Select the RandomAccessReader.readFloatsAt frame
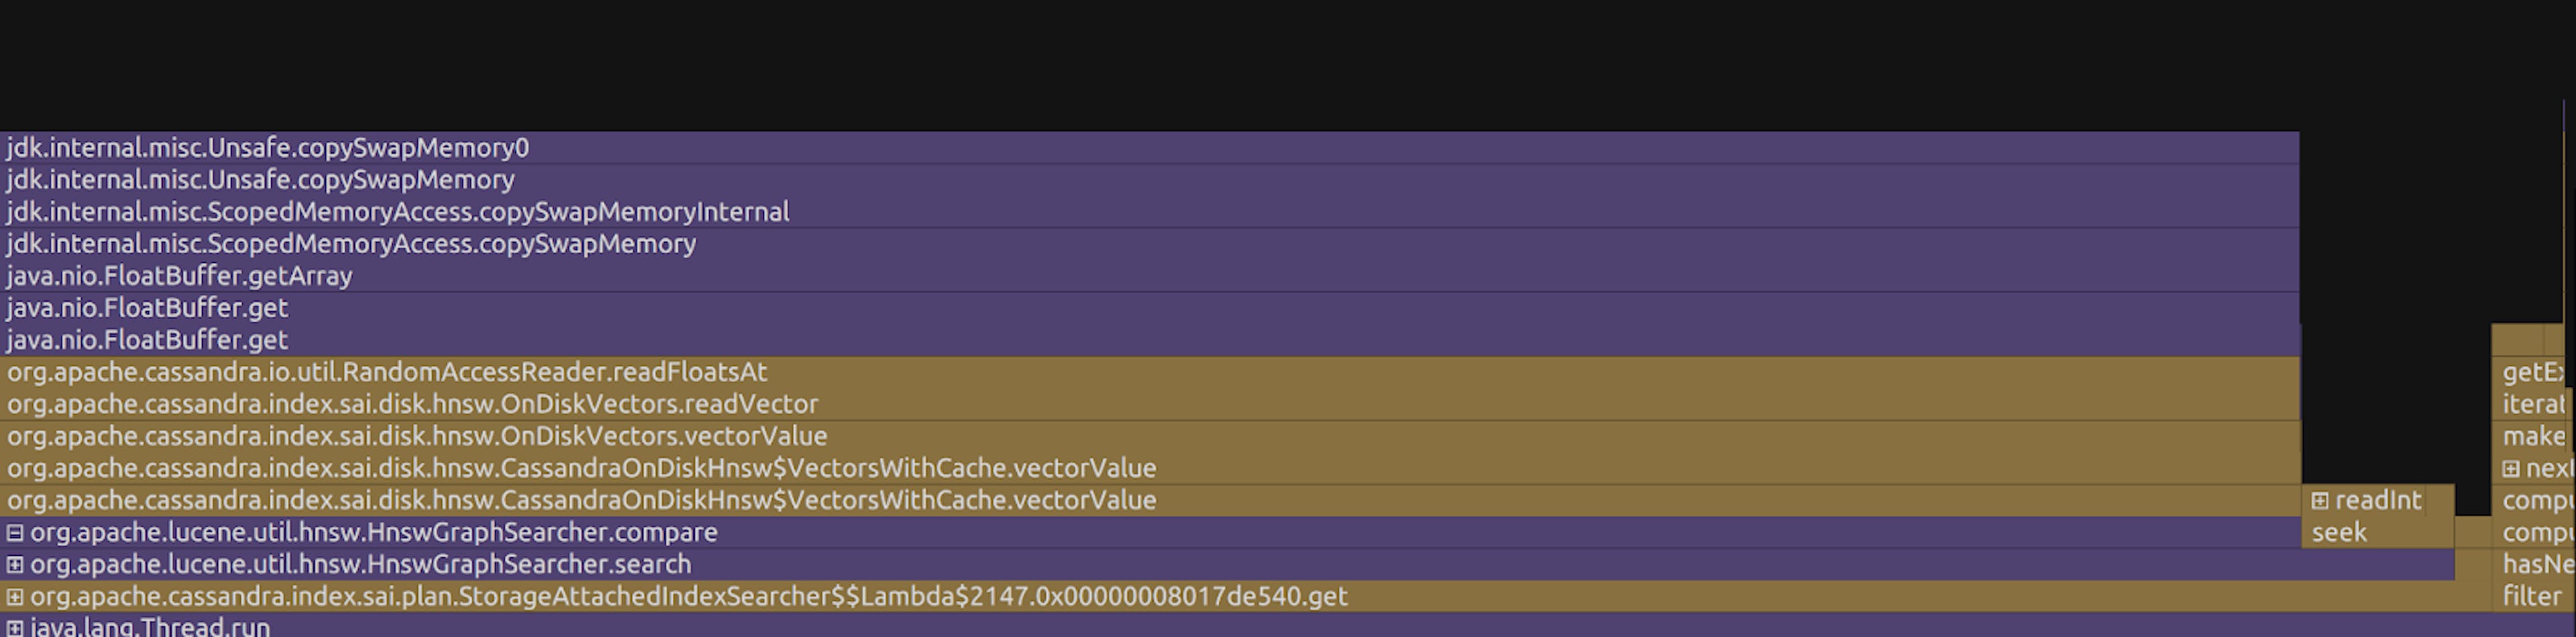The height and width of the screenshot is (637, 2576). pyautogui.click(x=1150, y=372)
